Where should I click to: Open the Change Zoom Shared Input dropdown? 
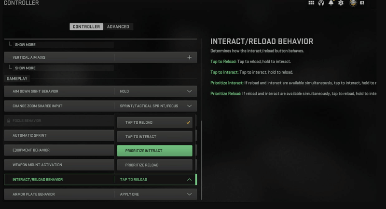(x=189, y=106)
